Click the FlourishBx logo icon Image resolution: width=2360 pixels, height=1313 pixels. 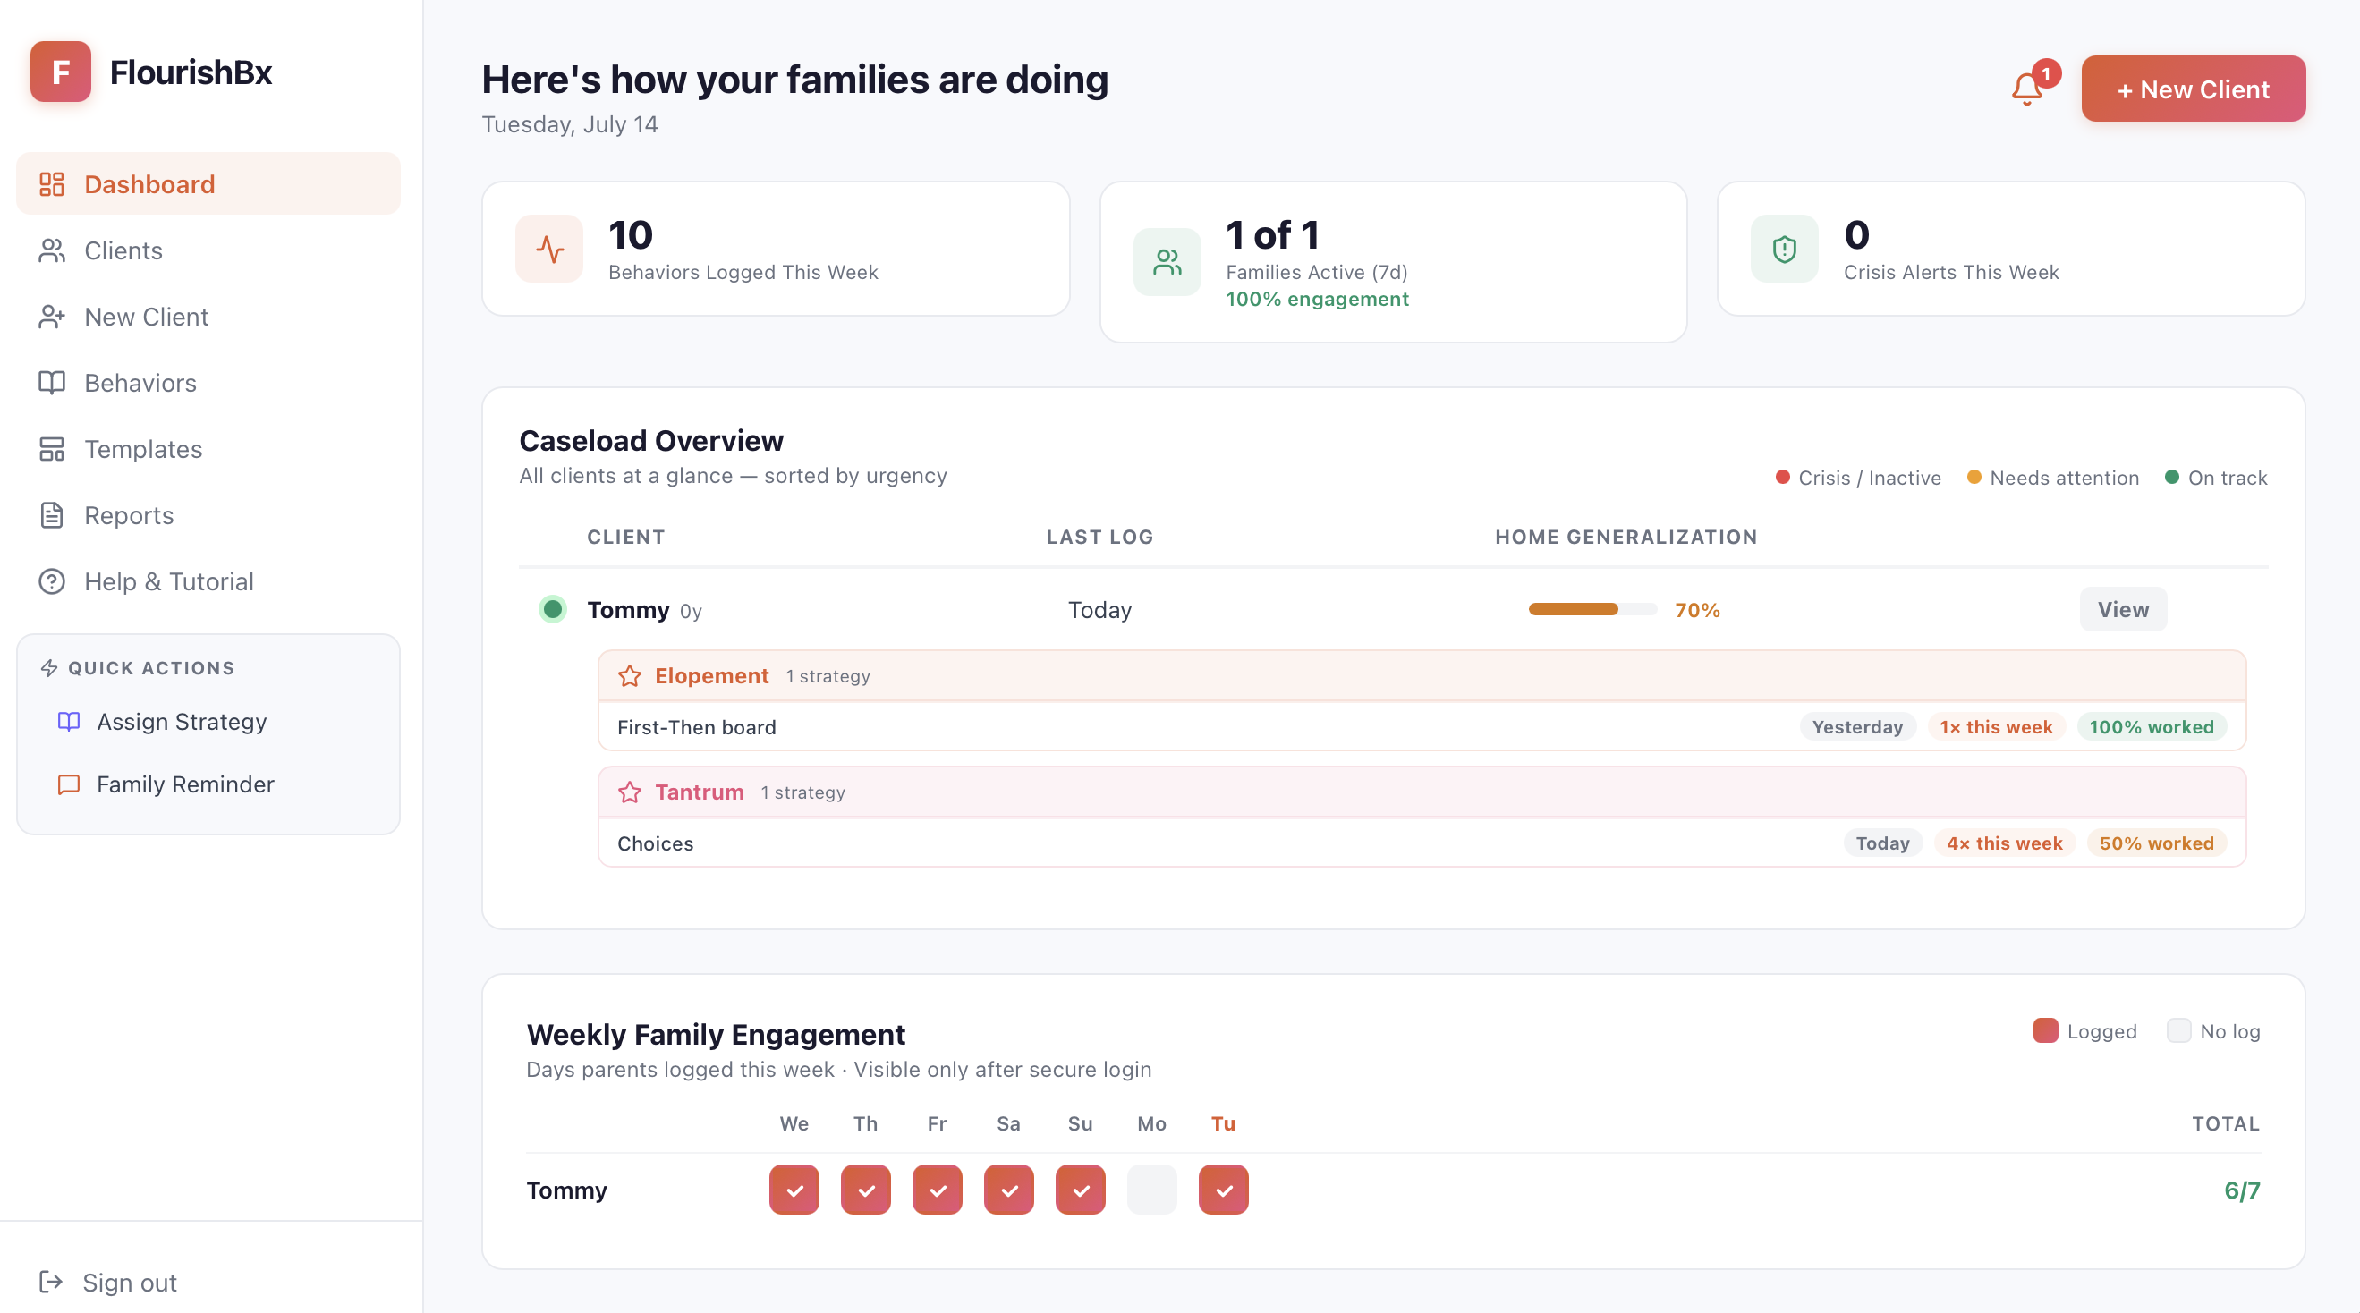coord(61,72)
